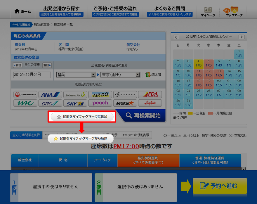Select the Peach airline logo
The width and height of the screenshot is (257, 204).
pos(100,103)
